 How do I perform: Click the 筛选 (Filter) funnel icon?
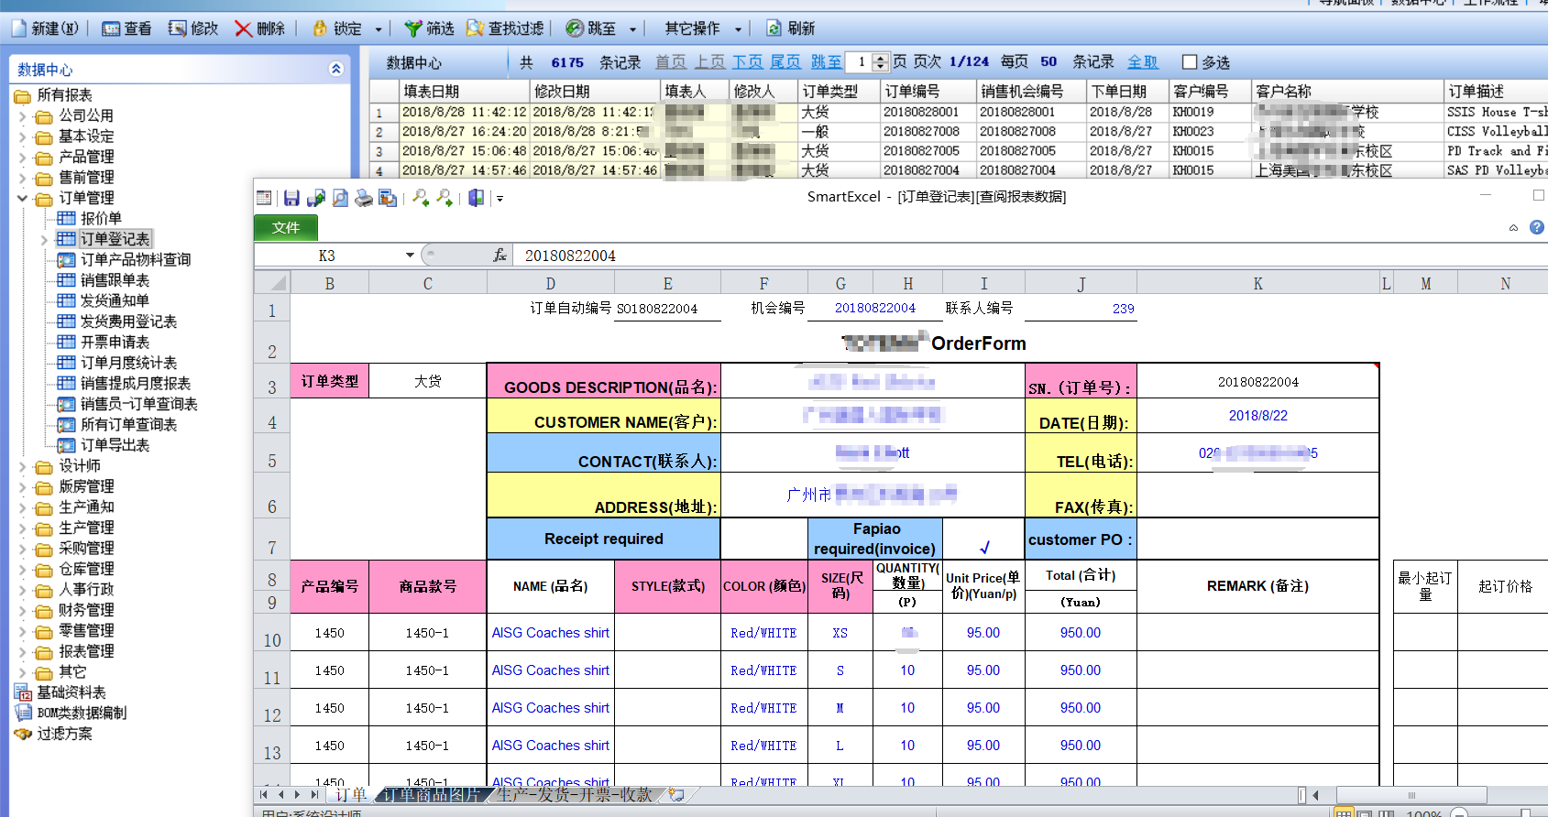point(413,28)
